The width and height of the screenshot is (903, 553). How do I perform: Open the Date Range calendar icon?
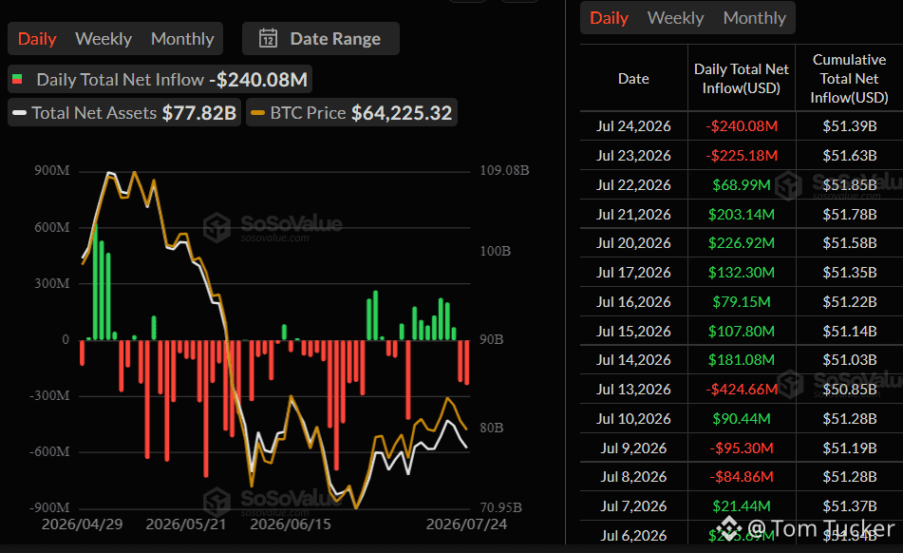(x=268, y=39)
